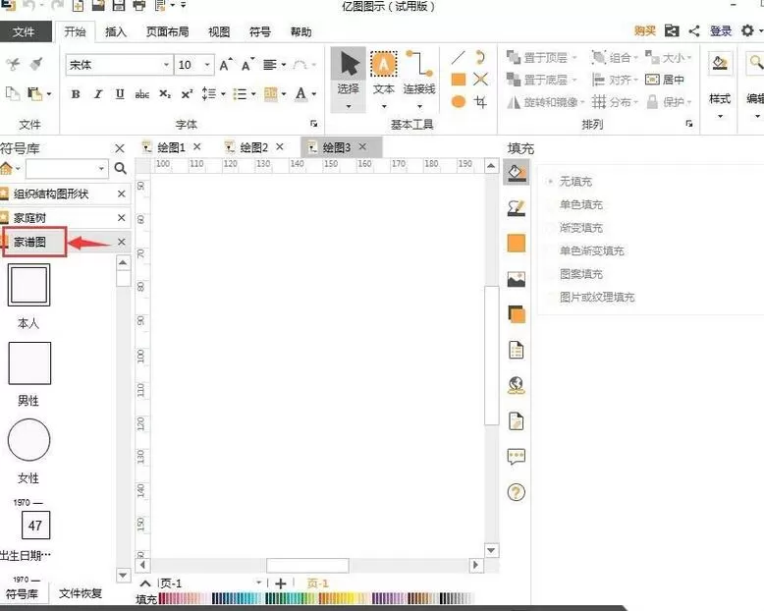Screen dimensions: 764x611
Task: Open the image panel icon in sidebar
Action: tap(516, 279)
